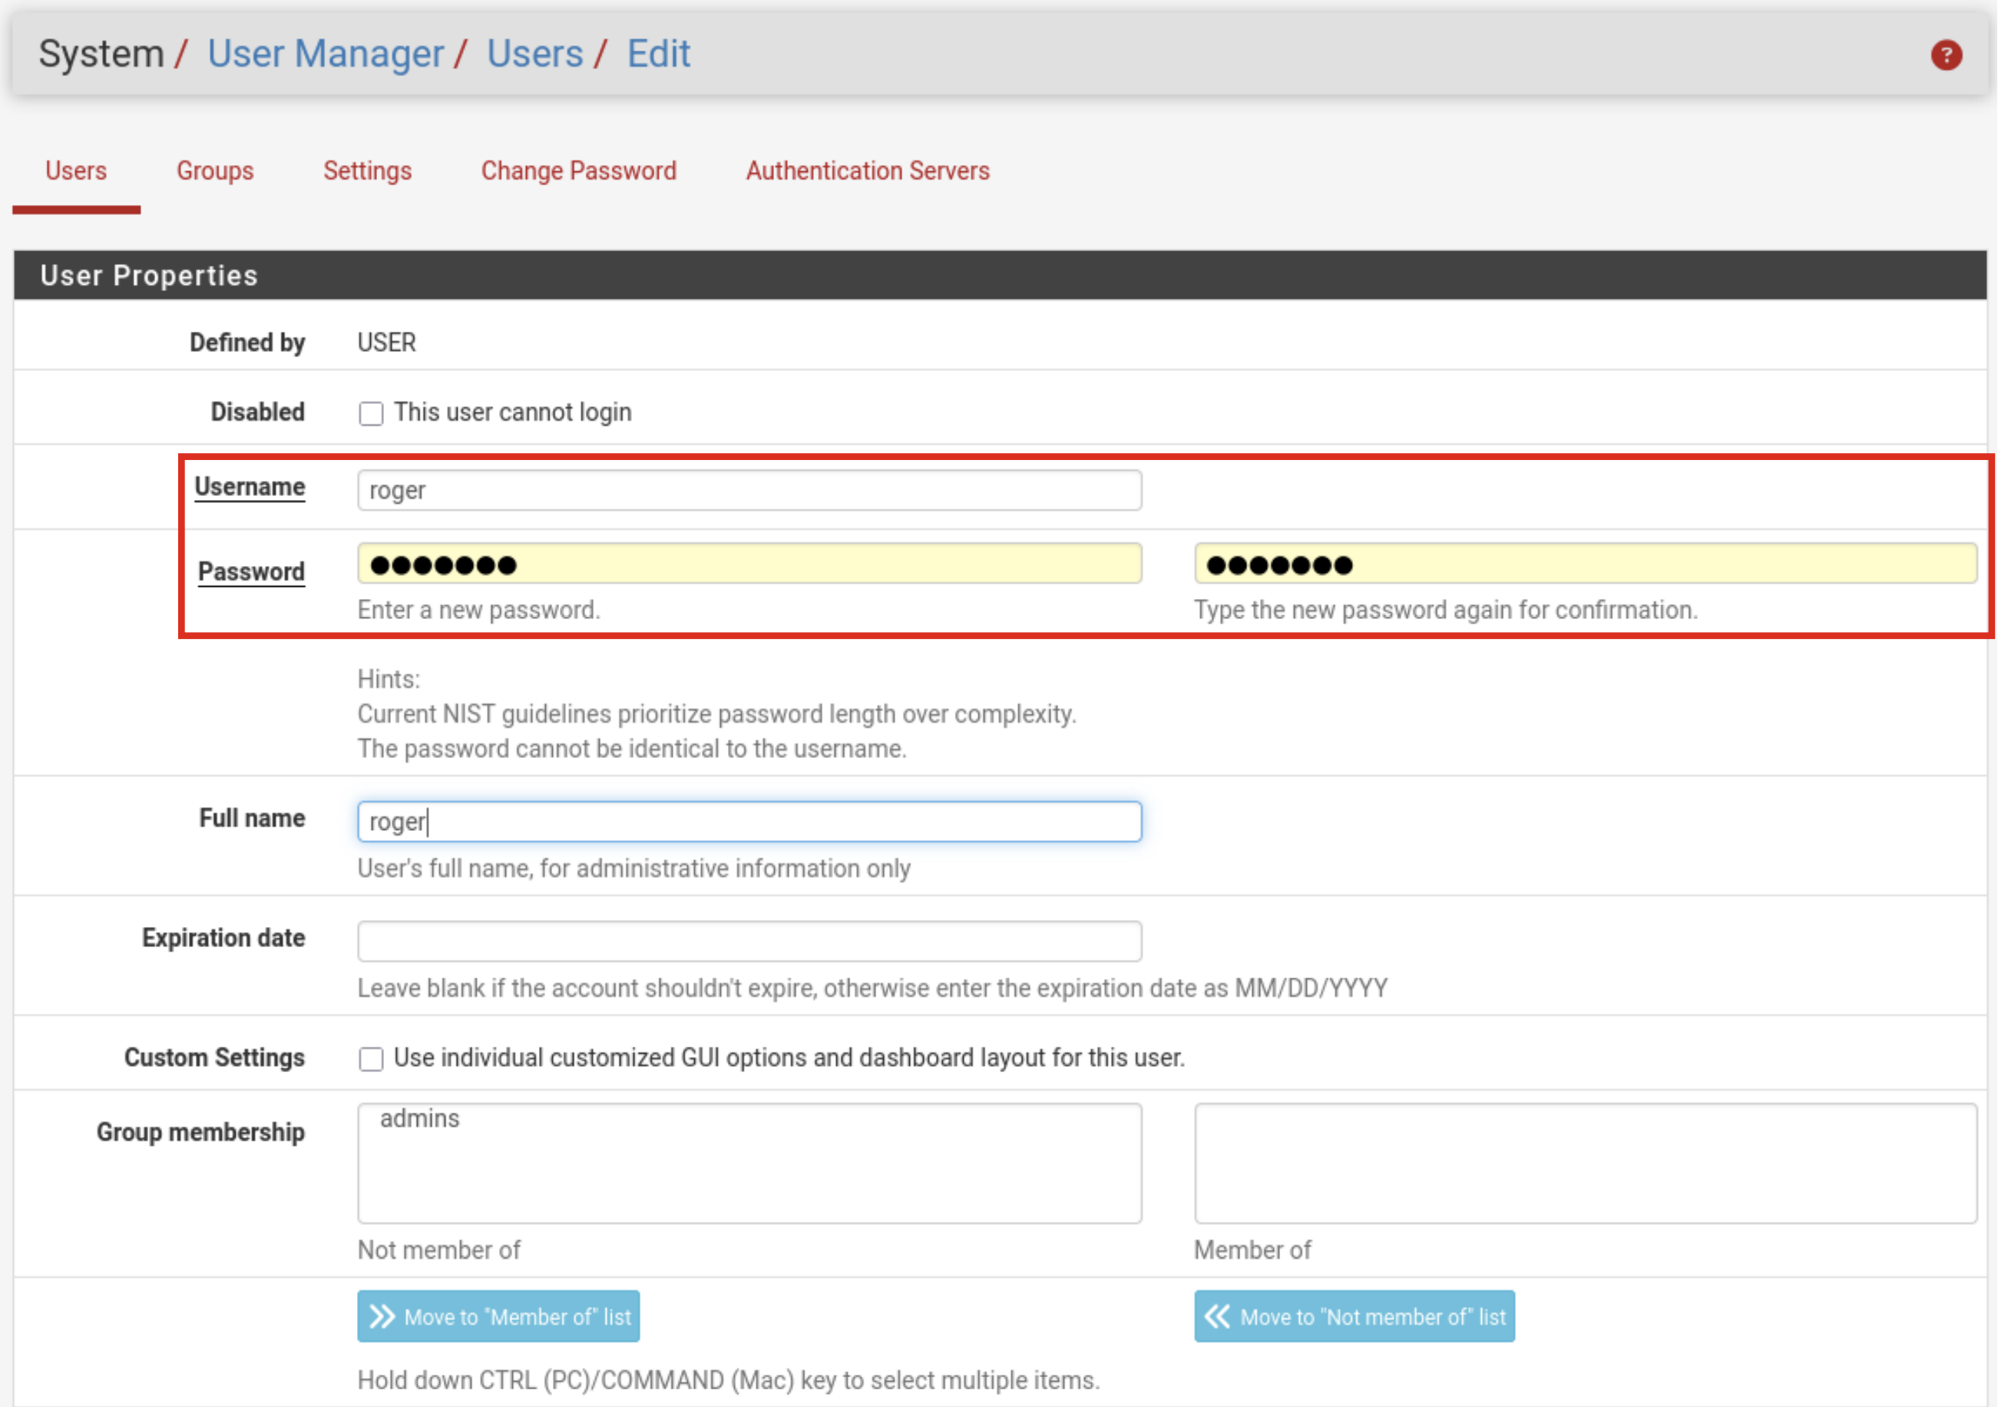Open the help icon in the title bar
Viewport: 1998px width, 1407px height.
pos(1947,54)
